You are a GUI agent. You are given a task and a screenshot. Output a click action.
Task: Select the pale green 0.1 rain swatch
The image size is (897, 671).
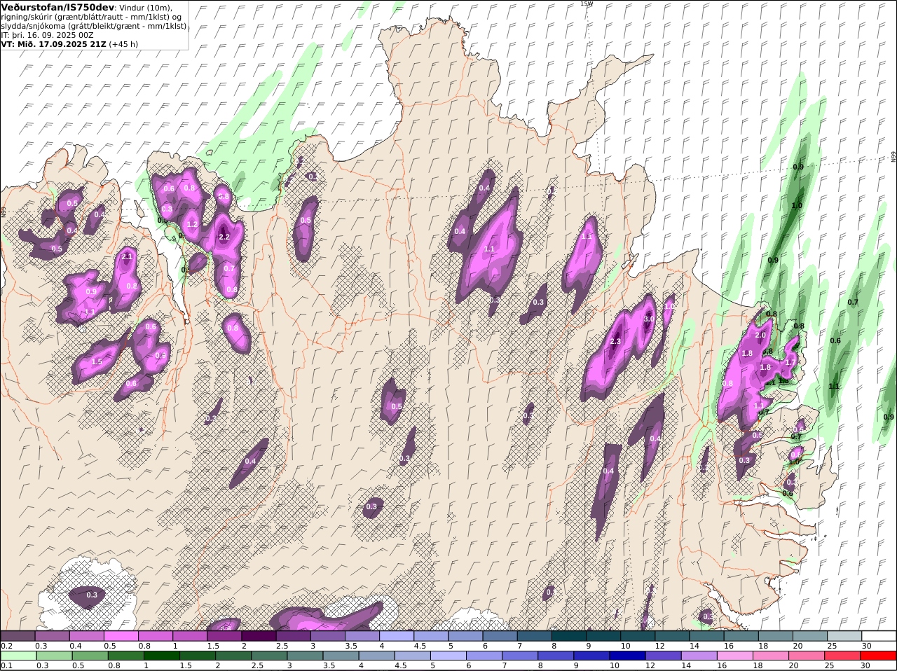[18, 656]
